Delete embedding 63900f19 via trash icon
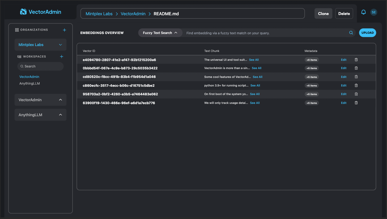Image resolution: width=387 pixels, height=219 pixels. (356, 103)
